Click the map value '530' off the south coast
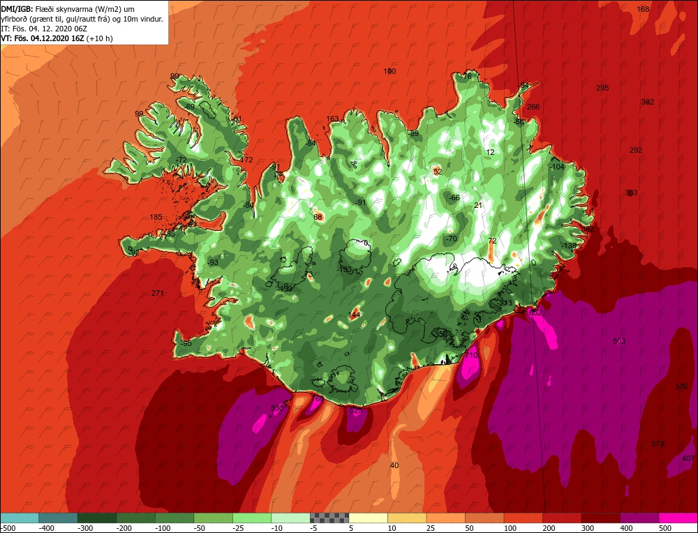 277,408
